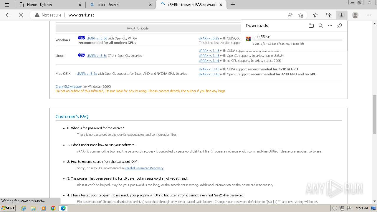Open More options in Downloads panel

point(330,26)
